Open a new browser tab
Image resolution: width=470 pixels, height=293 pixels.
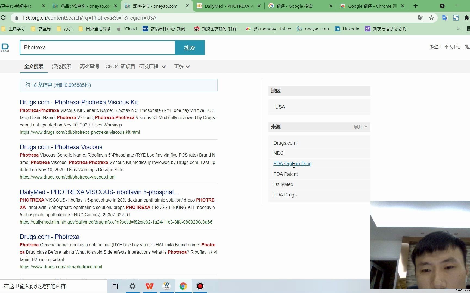click(x=415, y=6)
